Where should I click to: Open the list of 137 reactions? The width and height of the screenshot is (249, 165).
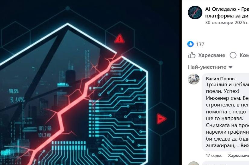pyautogui.click(x=200, y=44)
